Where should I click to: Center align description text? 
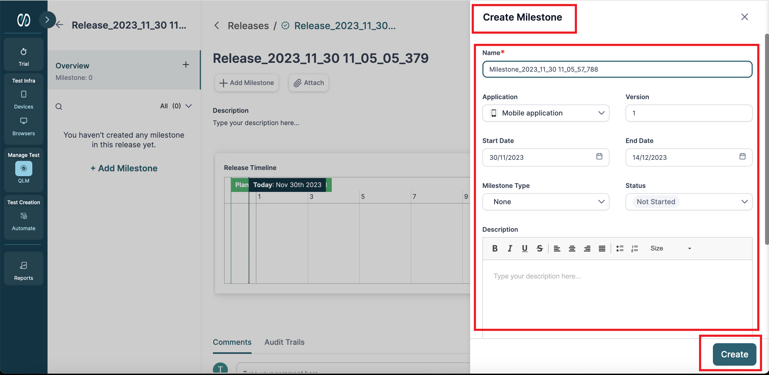point(572,248)
